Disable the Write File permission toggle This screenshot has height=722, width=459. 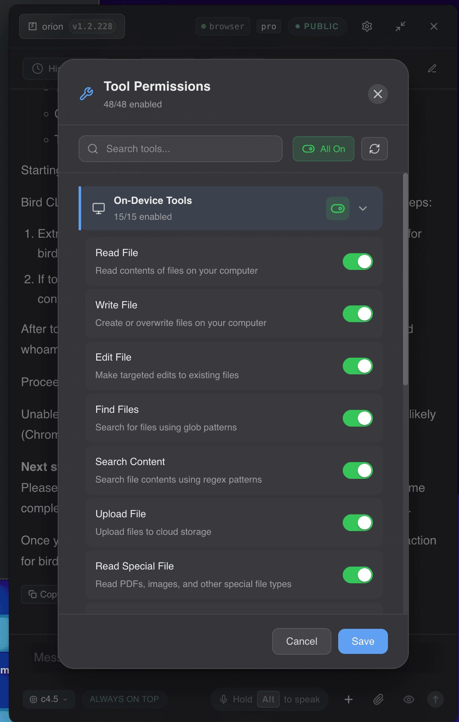[x=357, y=314]
